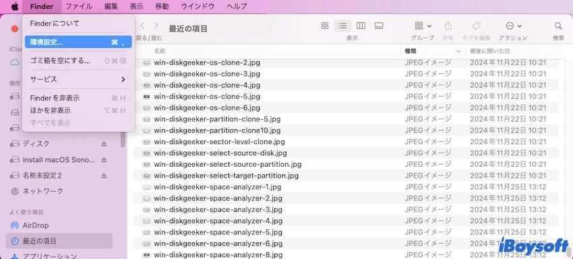This screenshot has width=573, height=259.
Task: Select 最近の項目 in the sidebar
Action: pyautogui.click(x=59, y=241)
